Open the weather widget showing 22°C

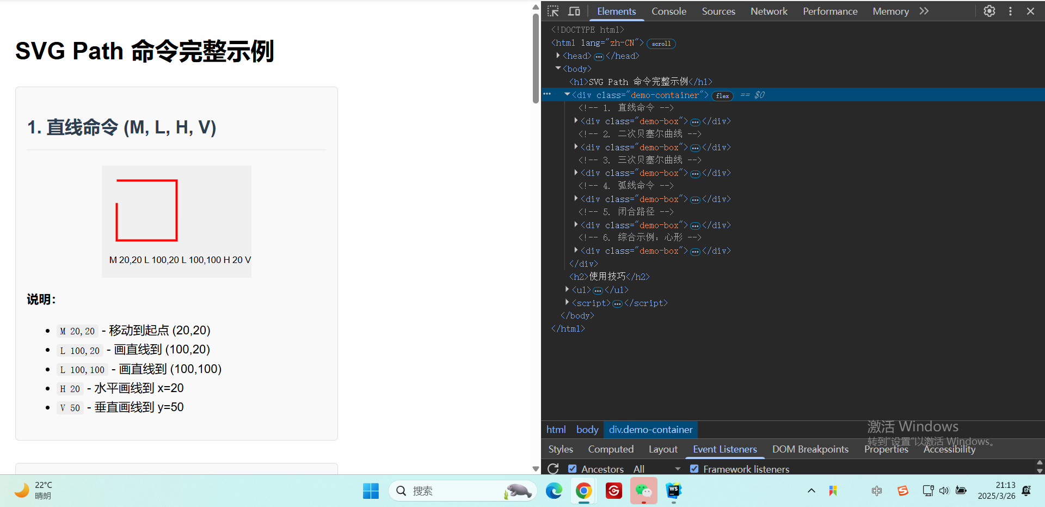[x=34, y=490]
